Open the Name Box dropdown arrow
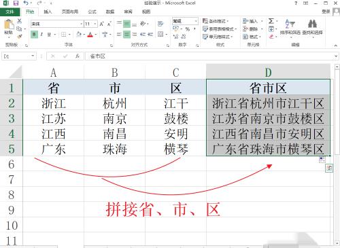The height and width of the screenshot is (248, 340). (33, 56)
